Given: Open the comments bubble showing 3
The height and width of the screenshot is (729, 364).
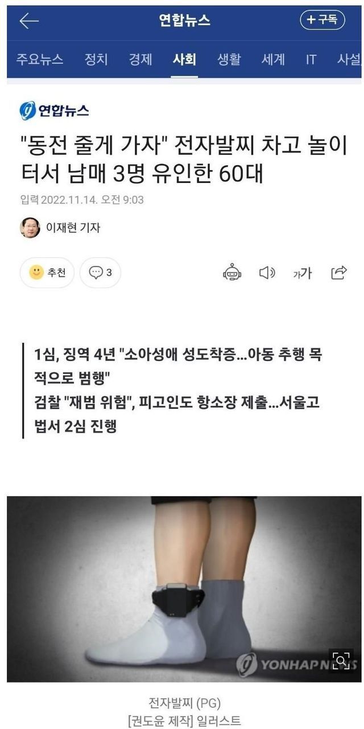Looking at the screenshot, I should click(x=100, y=273).
